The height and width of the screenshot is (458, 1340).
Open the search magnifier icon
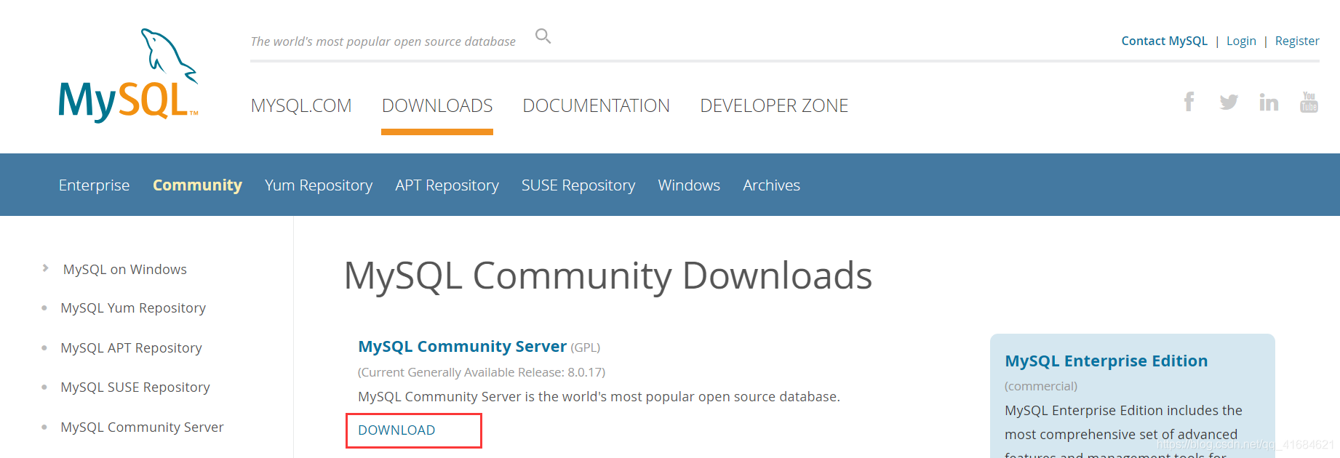coord(543,36)
